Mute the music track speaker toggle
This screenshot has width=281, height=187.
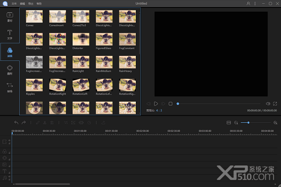point(9,177)
